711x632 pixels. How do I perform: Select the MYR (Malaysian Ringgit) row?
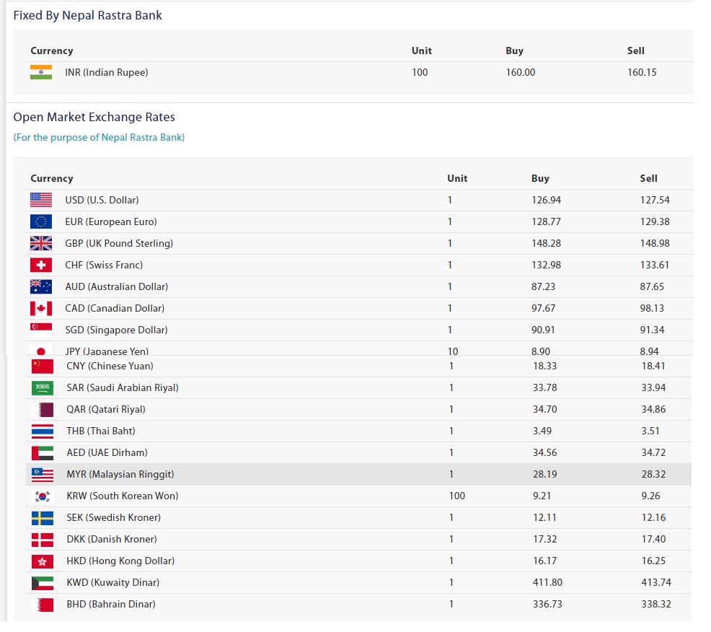358,475
